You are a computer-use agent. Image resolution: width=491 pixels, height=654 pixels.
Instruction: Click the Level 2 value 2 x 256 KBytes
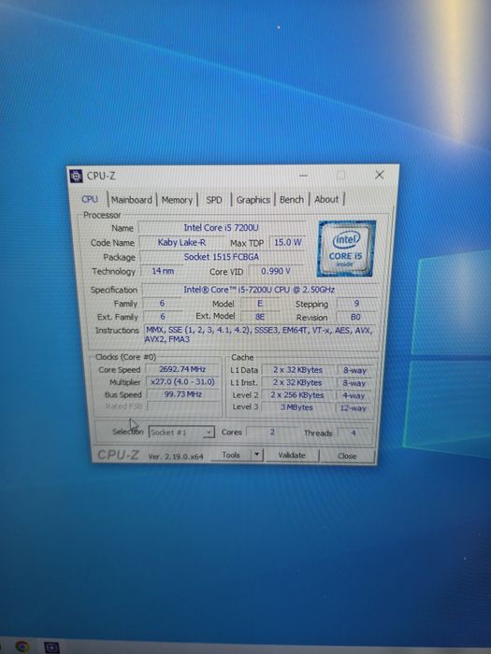coord(296,394)
